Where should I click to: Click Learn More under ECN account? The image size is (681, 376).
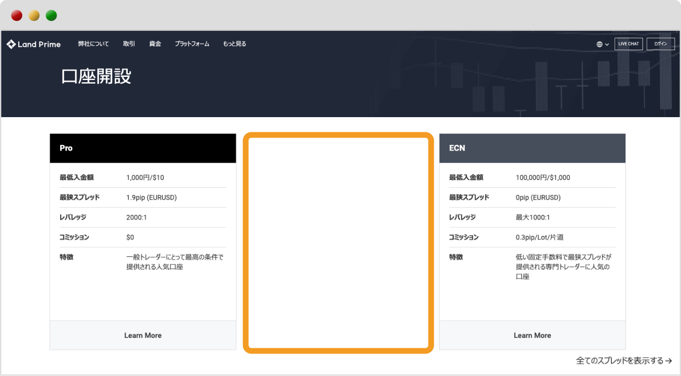(532, 335)
